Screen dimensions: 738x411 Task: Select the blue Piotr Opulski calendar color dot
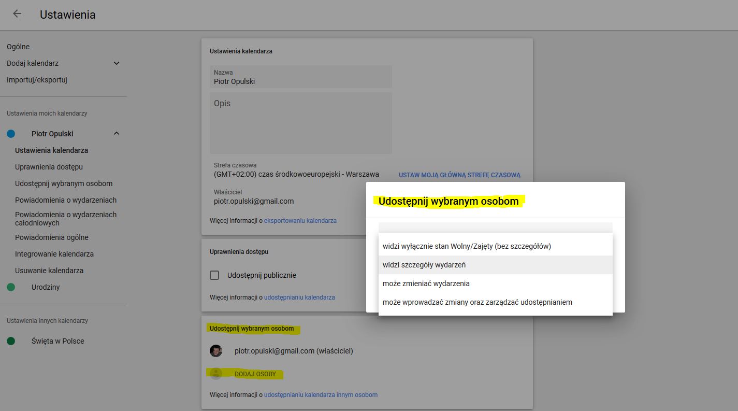pos(11,134)
